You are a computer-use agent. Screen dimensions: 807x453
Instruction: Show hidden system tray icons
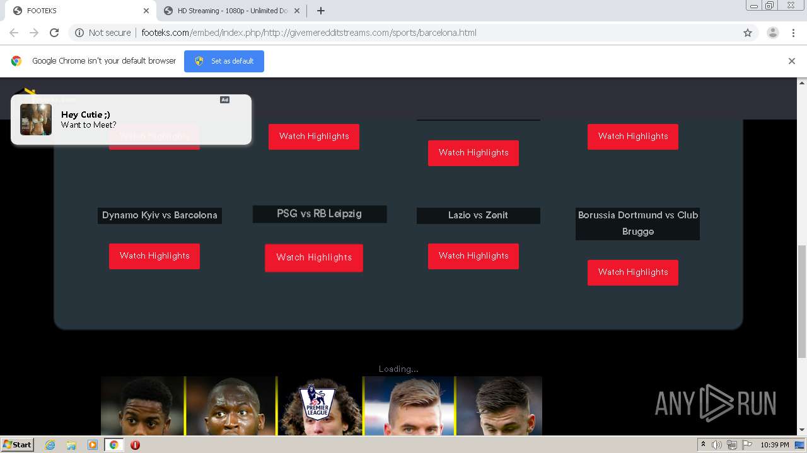(703, 445)
